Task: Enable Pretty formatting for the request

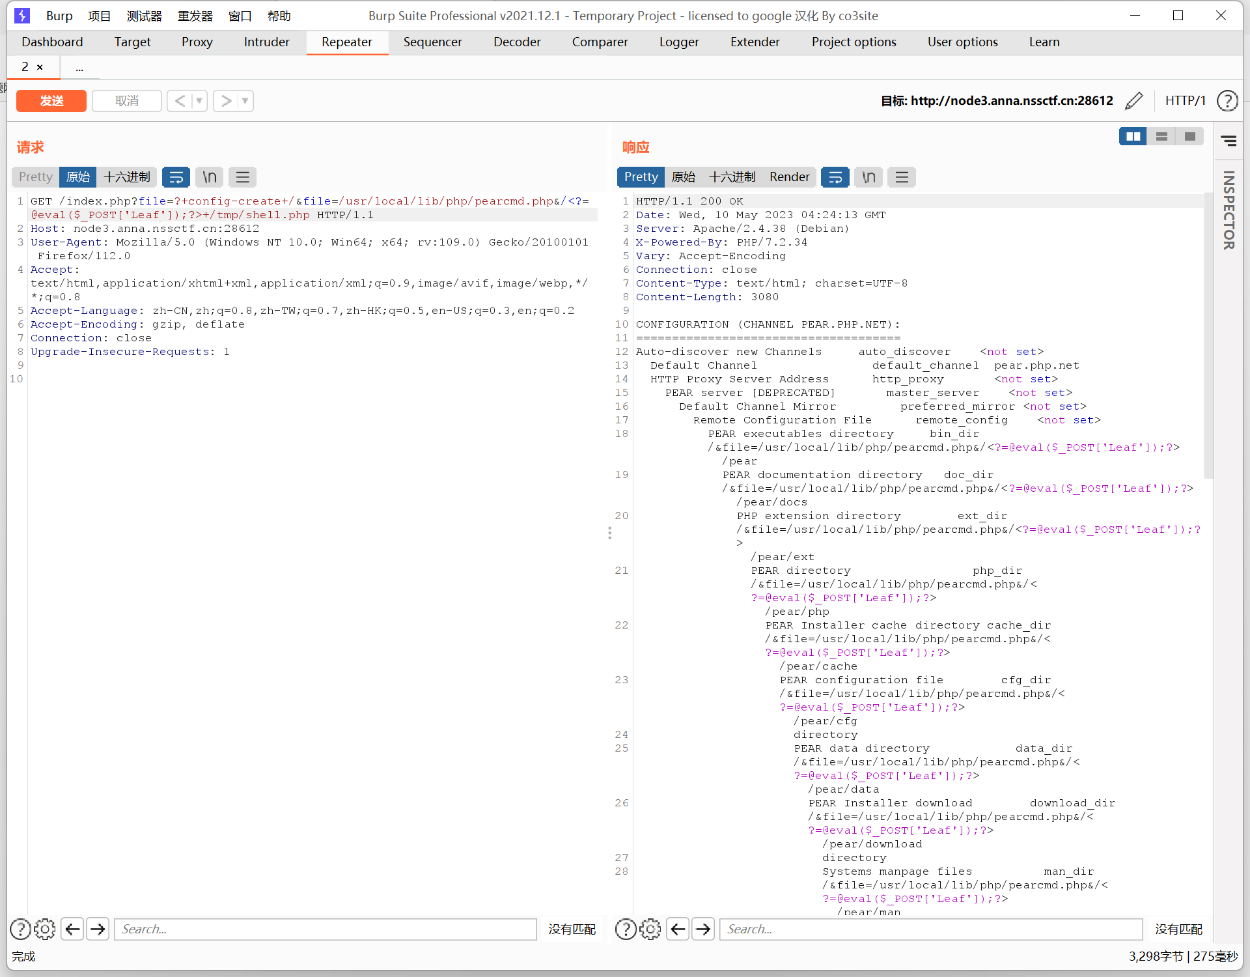Action: pyautogui.click(x=35, y=177)
